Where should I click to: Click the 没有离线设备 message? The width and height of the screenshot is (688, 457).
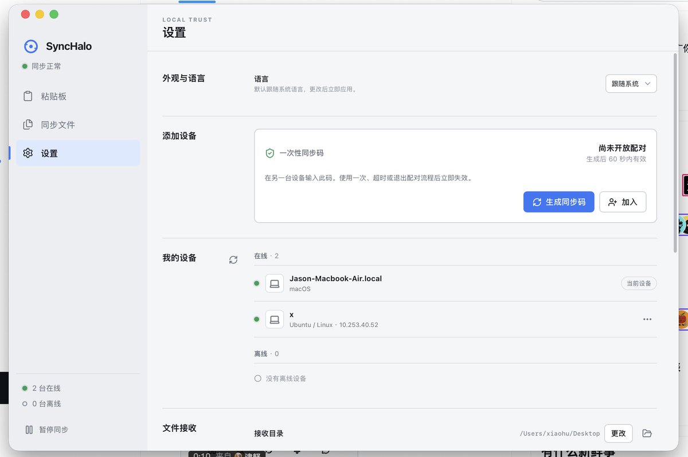pyautogui.click(x=286, y=379)
